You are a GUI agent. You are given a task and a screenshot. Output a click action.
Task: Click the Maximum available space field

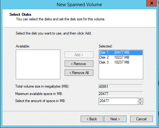point(121,94)
